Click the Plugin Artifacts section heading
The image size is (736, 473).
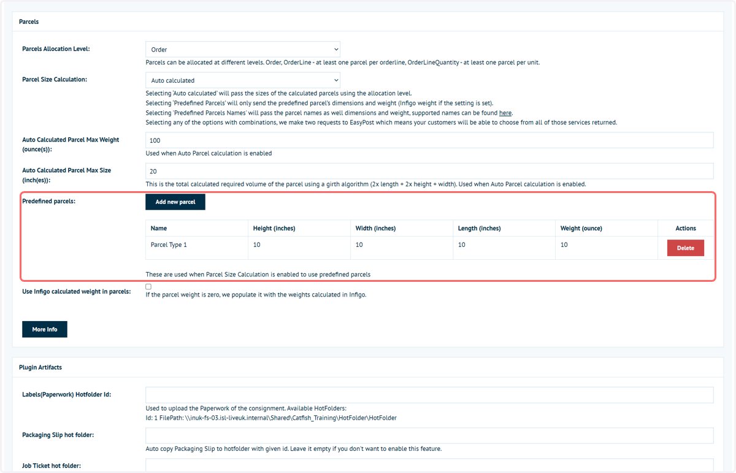click(40, 367)
